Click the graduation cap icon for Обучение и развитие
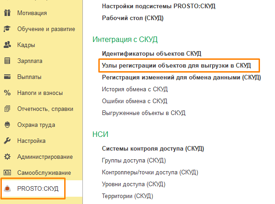This screenshot has height=204, width=275. tap(7, 29)
